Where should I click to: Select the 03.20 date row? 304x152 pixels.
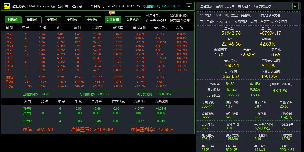tap(98, 50)
